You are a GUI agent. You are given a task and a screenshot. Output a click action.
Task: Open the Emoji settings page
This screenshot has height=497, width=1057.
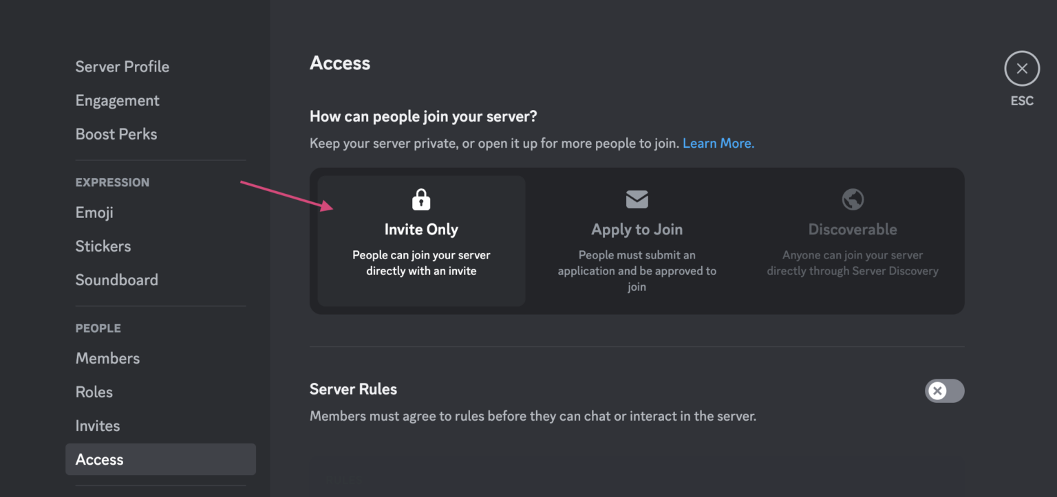94,212
